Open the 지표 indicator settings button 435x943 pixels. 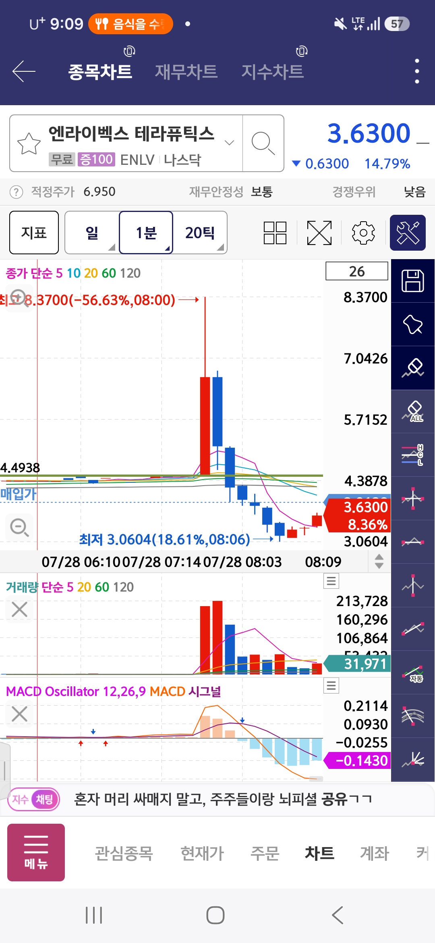coord(34,233)
